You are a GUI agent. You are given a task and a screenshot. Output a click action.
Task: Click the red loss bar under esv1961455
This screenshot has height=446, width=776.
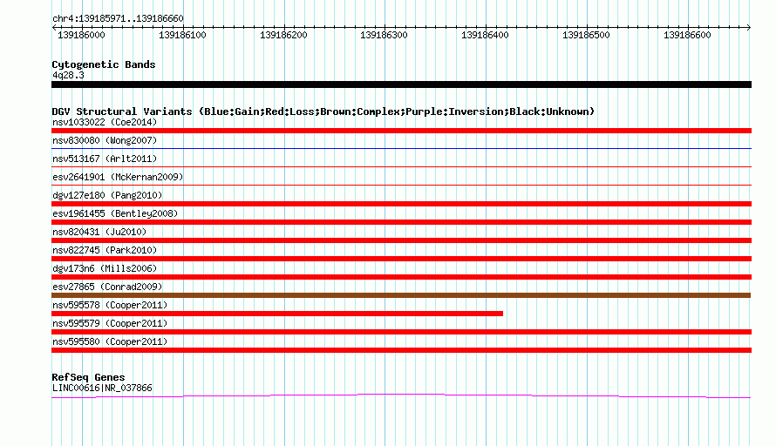point(401,222)
